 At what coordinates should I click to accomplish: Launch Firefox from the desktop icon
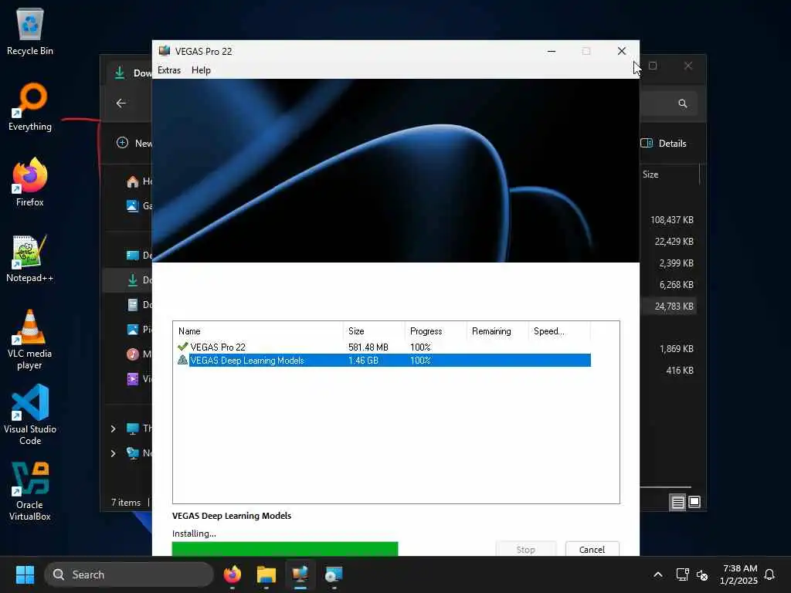point(30,182)
